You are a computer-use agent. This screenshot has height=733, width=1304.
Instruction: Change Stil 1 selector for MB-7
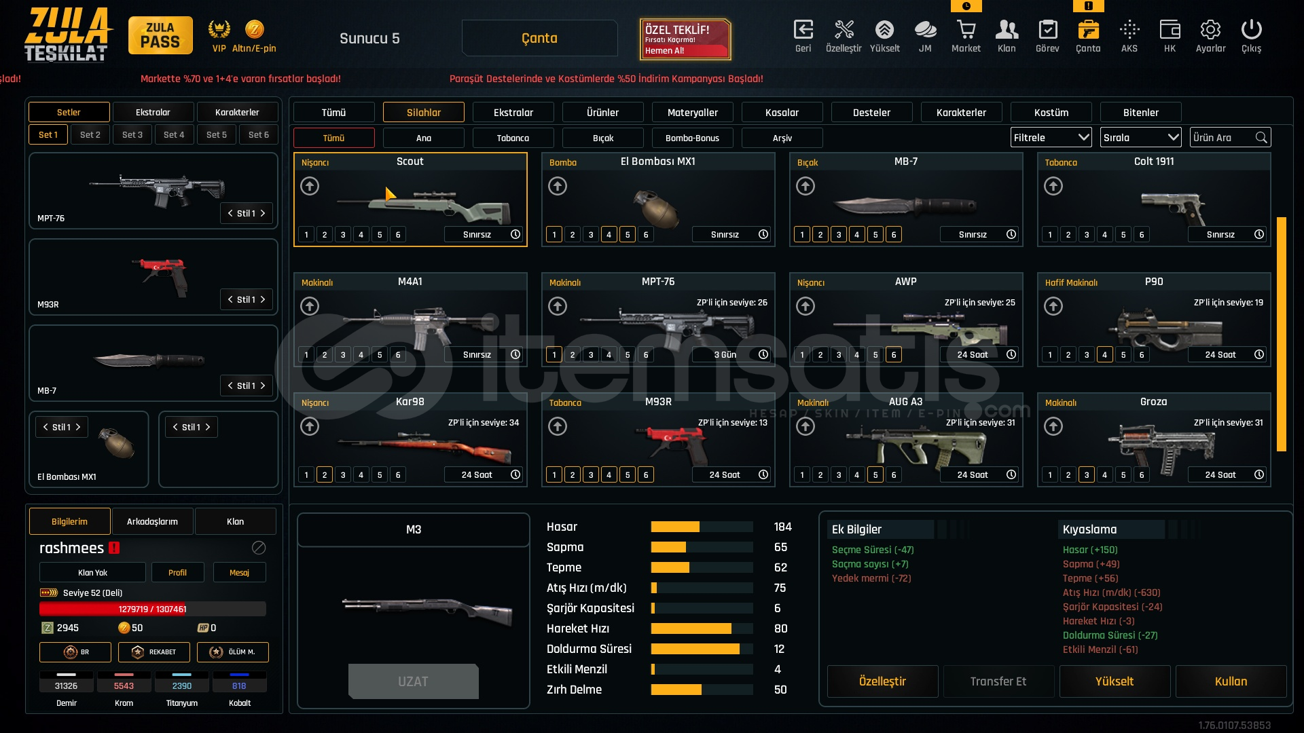pyautogui.click(x=247, y=386)
